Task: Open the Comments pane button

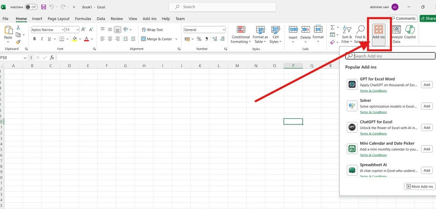Action: click(x=404, y=18)
